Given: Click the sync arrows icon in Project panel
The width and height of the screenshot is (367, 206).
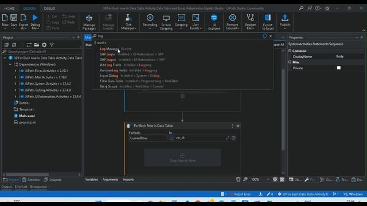Looking at the screenshot, I should pyautogui.click(x=29, y=45).
